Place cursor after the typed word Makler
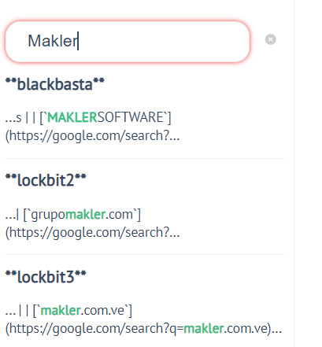Image resolution: width=322 pixels, height=347 pixels. click(78, 41)
